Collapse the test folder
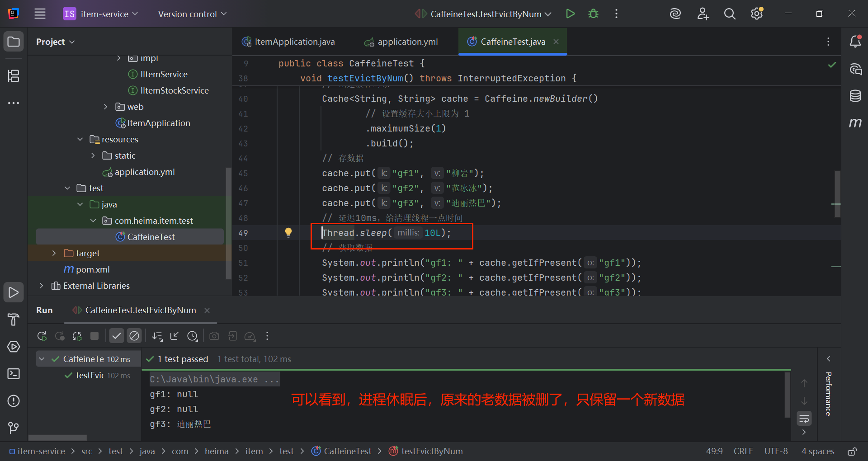The image size is (868, 461). click(67, 188)
